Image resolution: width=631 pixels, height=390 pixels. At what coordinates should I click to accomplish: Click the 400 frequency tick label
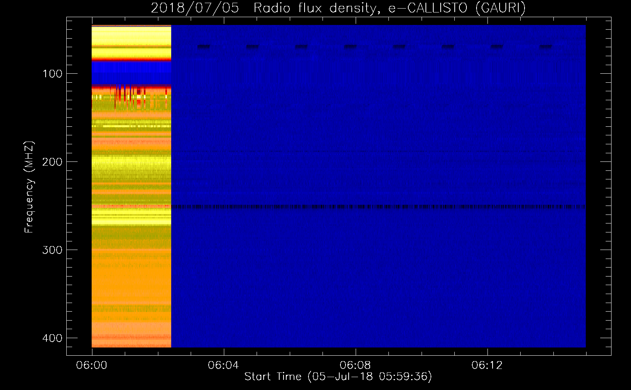point(52,338)
